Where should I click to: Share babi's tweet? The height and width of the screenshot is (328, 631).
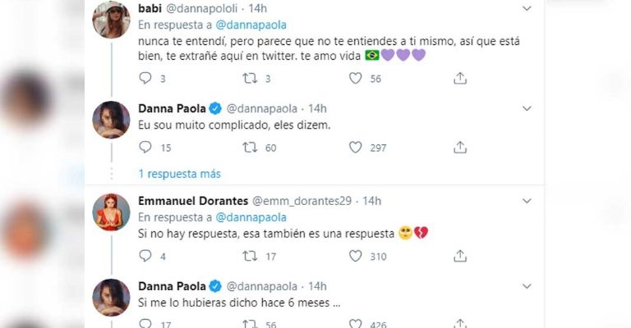coord(460,78)
